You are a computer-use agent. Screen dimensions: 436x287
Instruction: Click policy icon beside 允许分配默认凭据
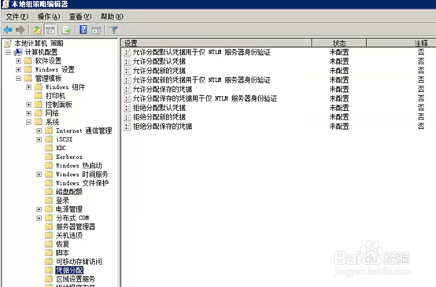point(127,61)
